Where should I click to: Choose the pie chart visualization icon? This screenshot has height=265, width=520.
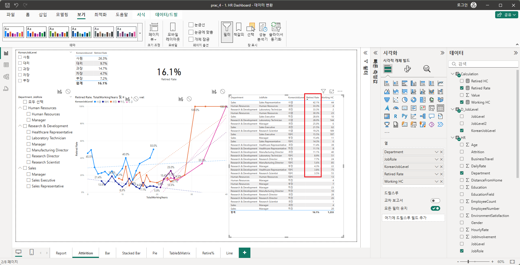(x=405, y=100)
